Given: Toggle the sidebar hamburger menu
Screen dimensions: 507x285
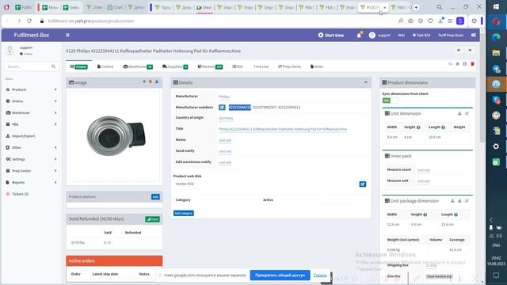Looking at the screenshot, I should coord(67,35).
